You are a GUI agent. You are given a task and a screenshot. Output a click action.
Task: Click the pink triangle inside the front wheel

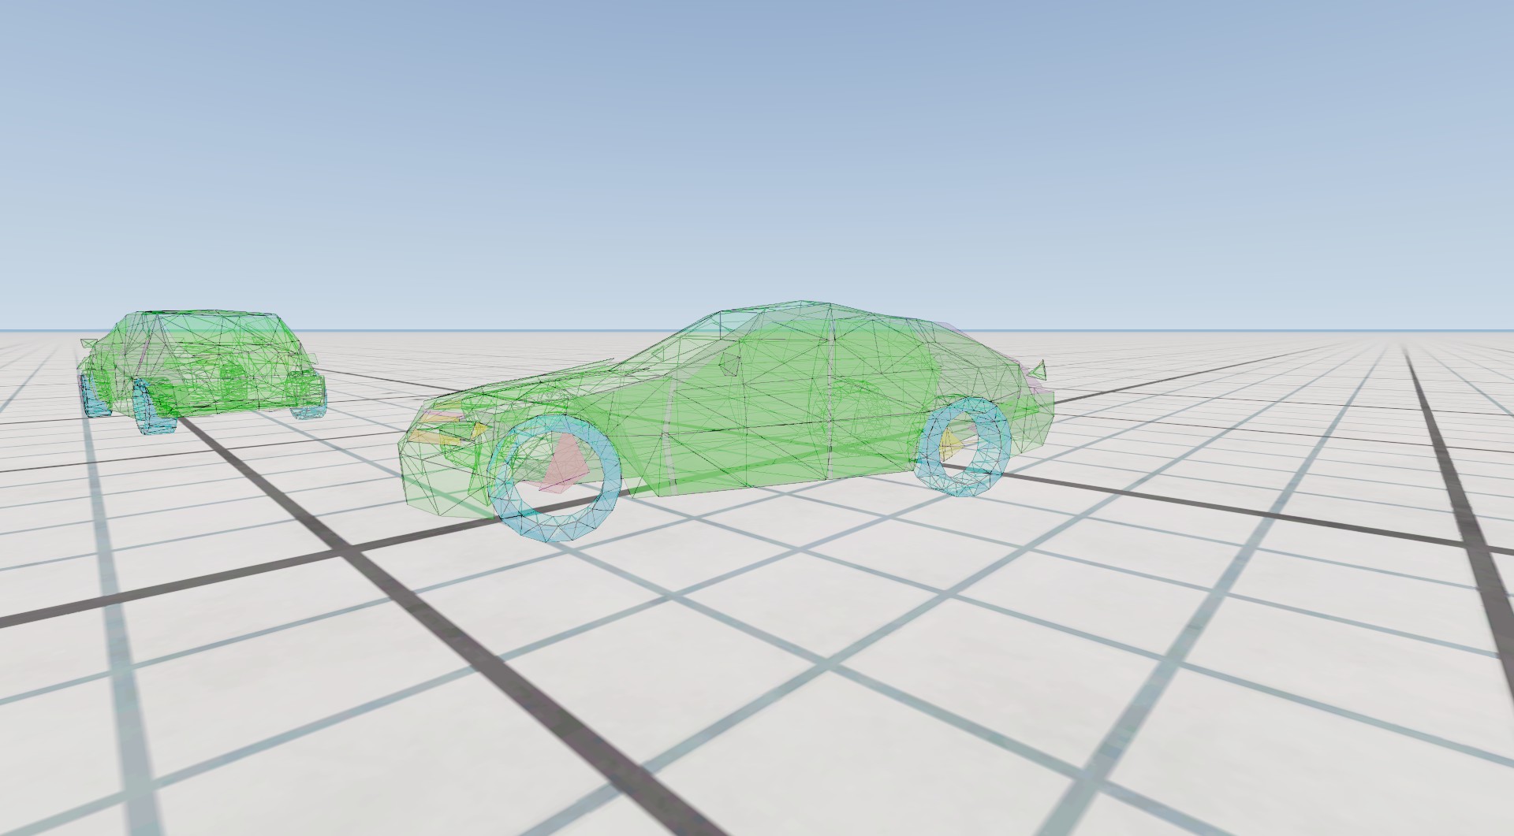565,466
